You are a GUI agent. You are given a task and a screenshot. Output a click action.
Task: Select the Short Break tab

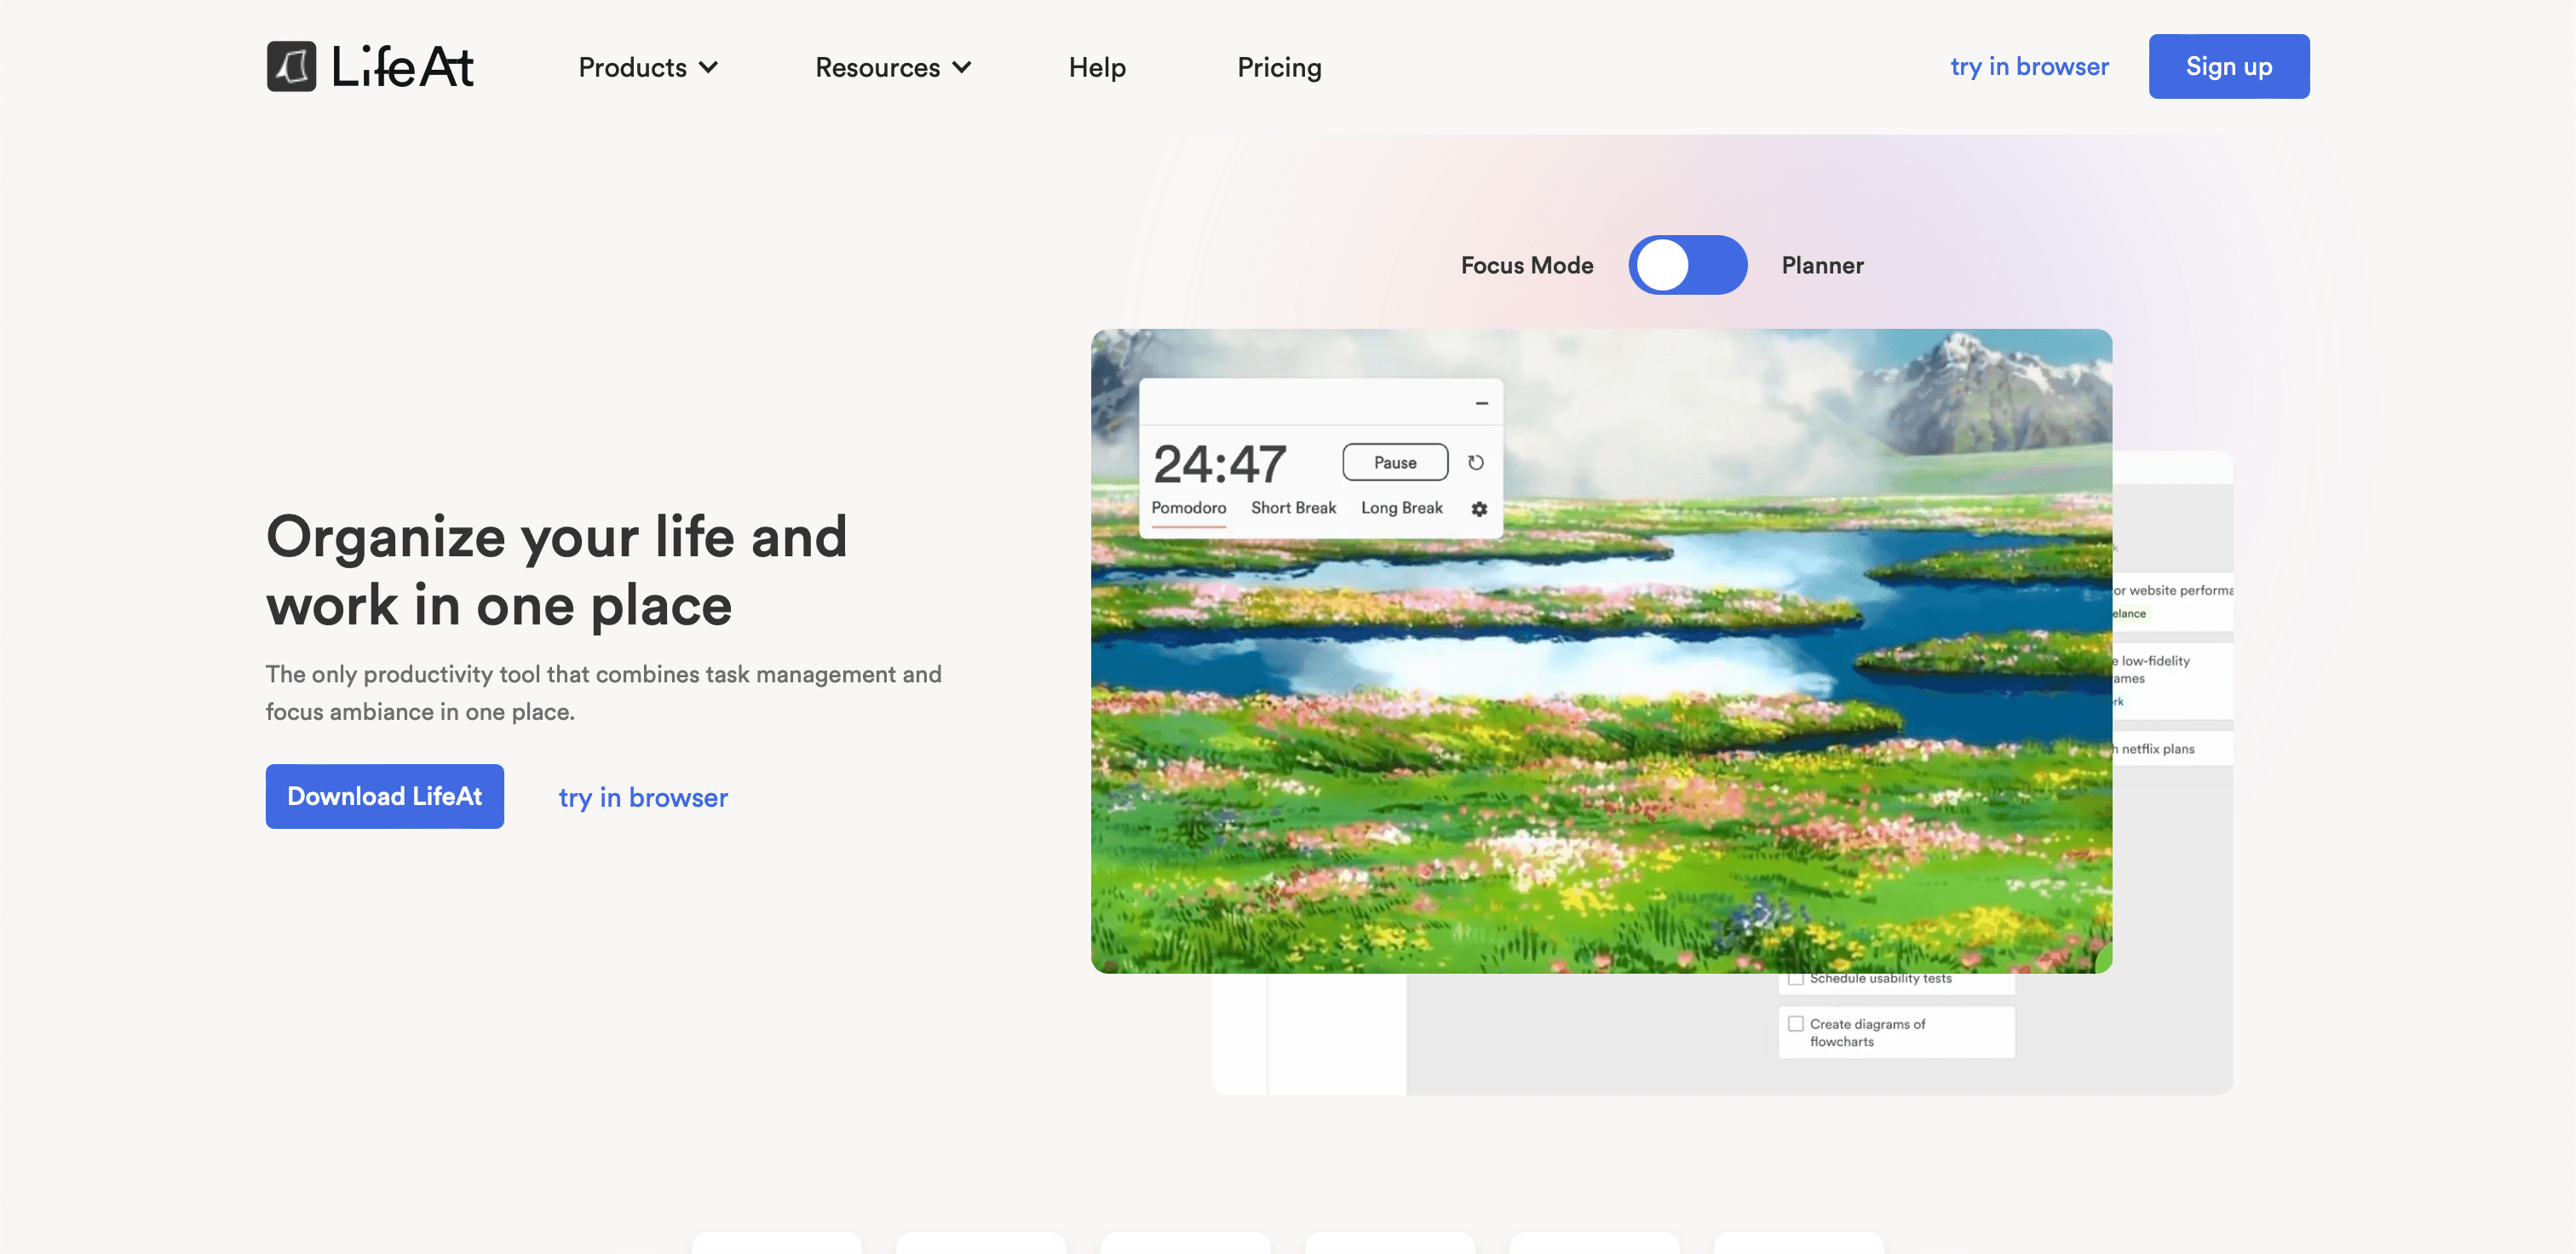1293,508
